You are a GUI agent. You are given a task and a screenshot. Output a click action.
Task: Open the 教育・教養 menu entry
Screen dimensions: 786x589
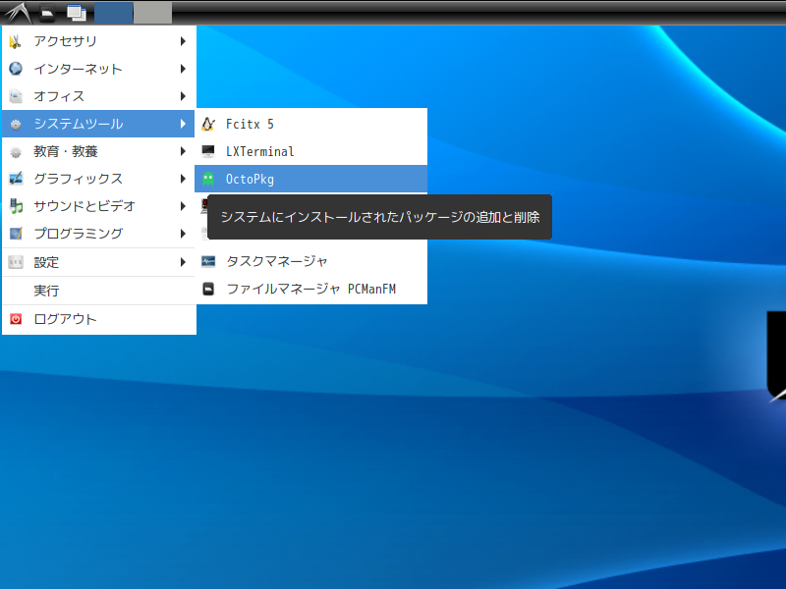click(x=98, y=151)
